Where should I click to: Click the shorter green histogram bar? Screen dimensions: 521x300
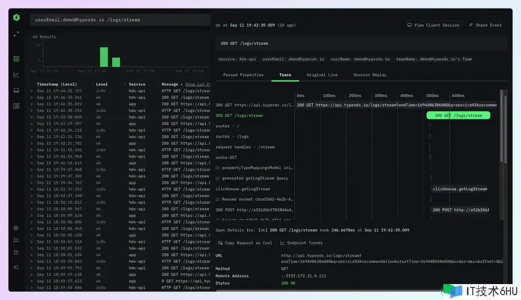(116, 62)
